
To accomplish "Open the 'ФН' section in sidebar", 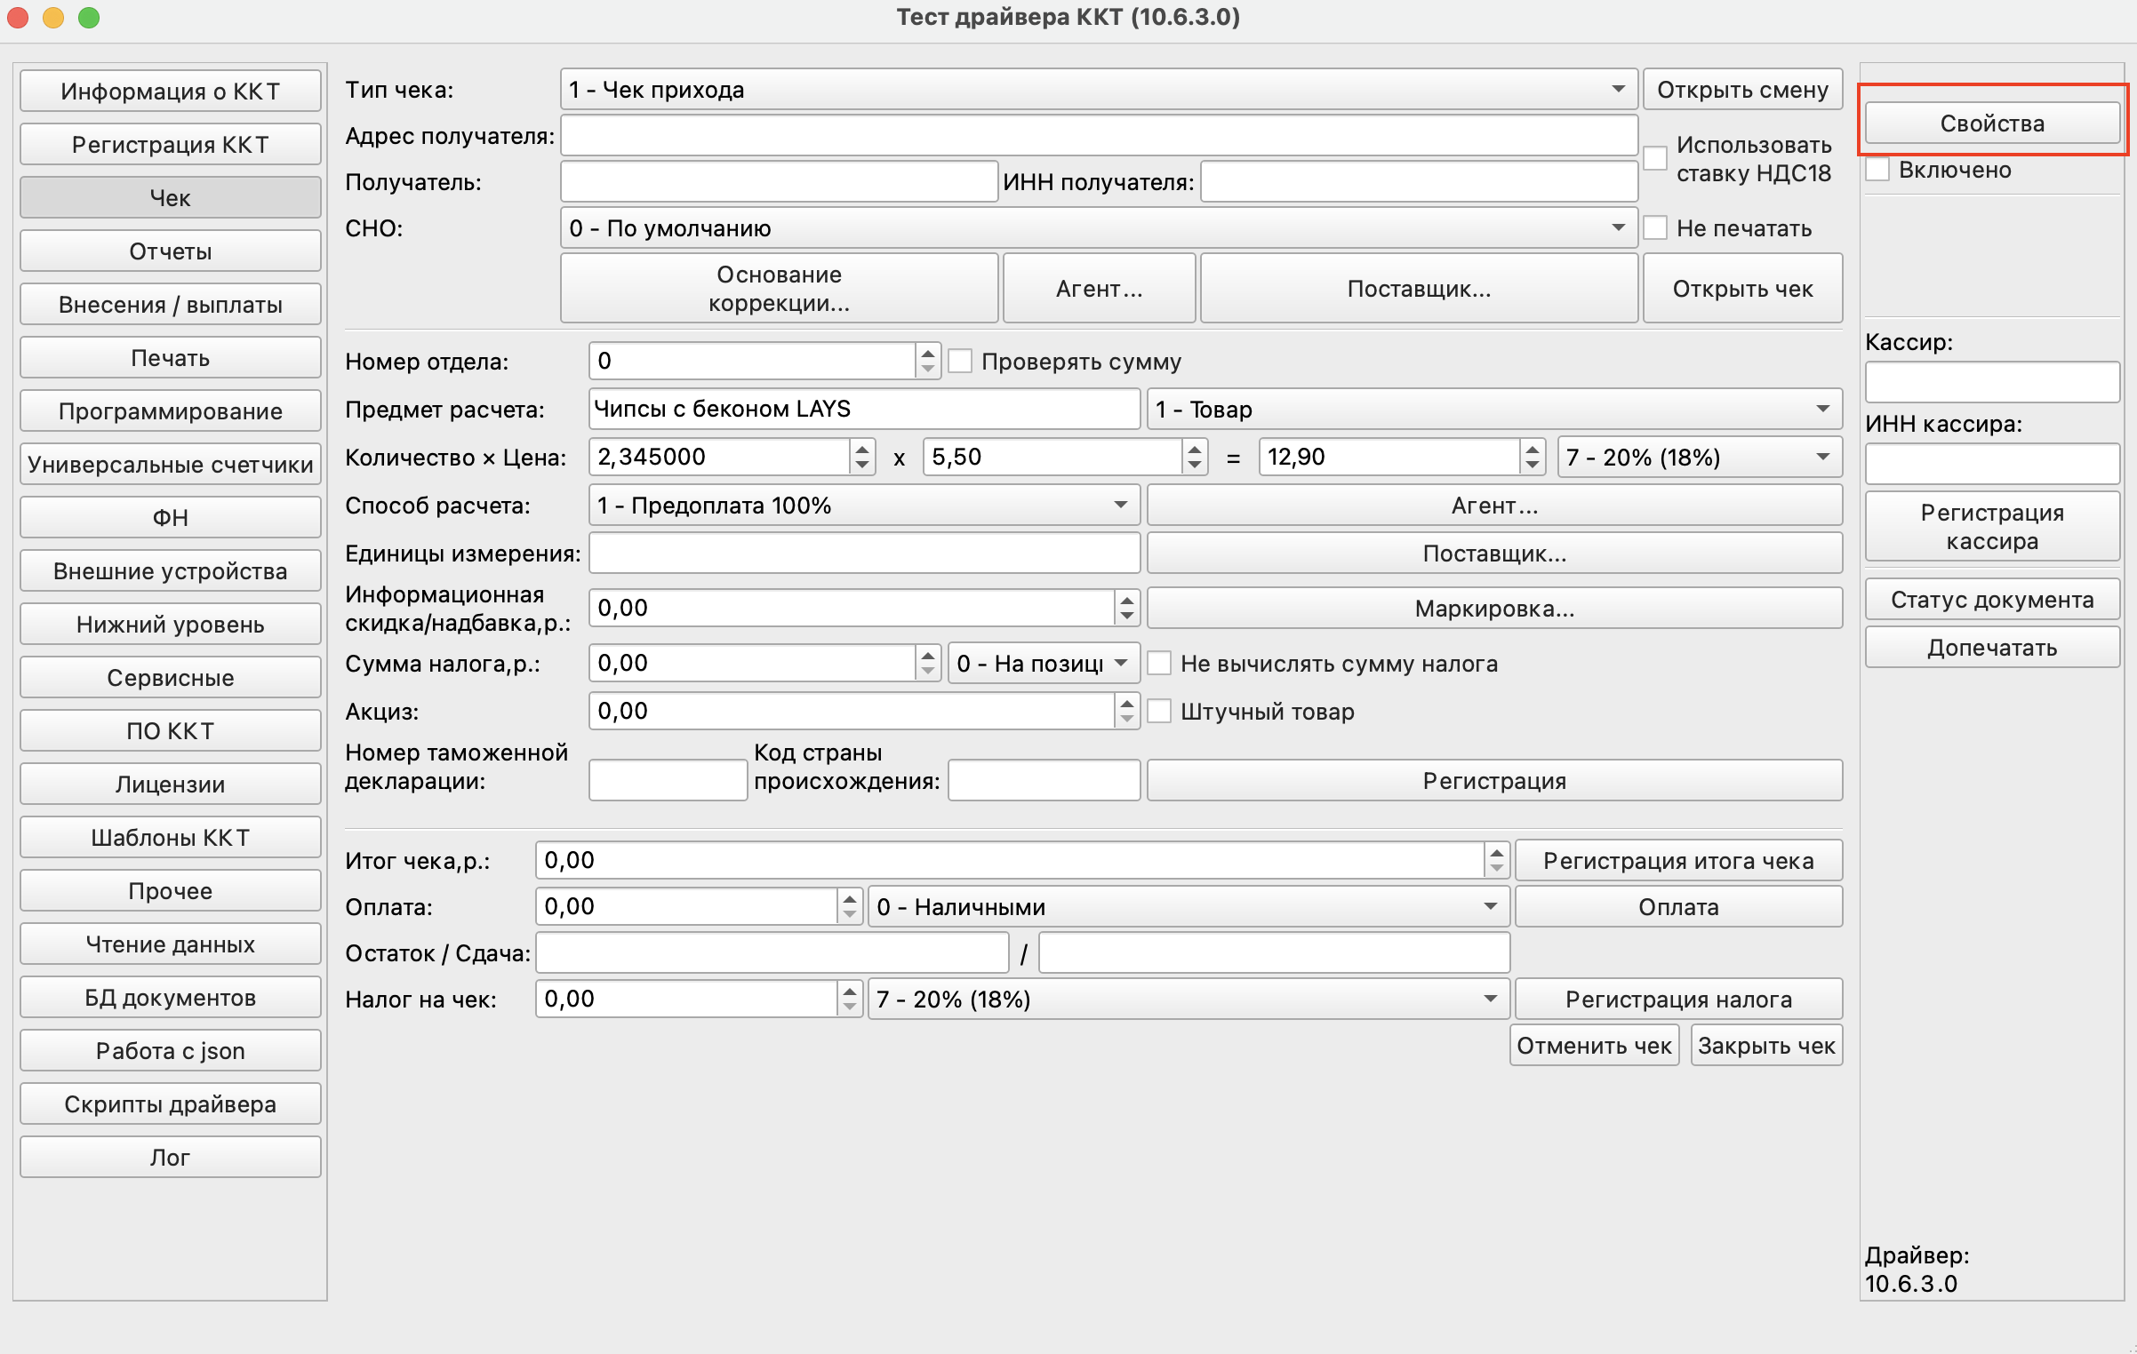I will point(170,518).
